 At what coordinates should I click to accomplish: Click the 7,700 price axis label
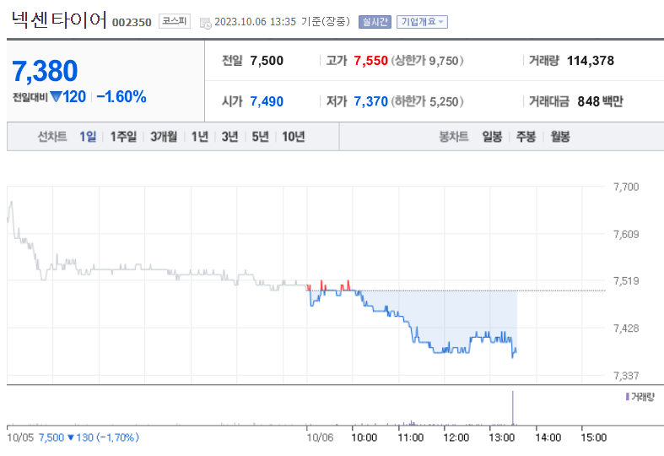click(x=626, y=187)
